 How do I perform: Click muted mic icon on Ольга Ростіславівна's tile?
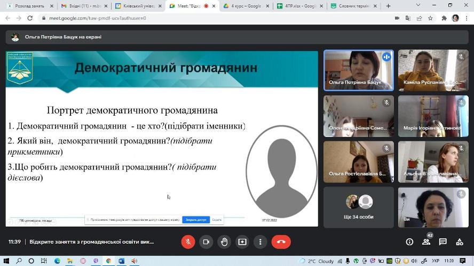click(386, 148)
